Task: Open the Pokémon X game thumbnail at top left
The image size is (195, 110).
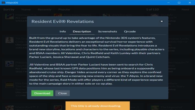Action: coord(10,16)
